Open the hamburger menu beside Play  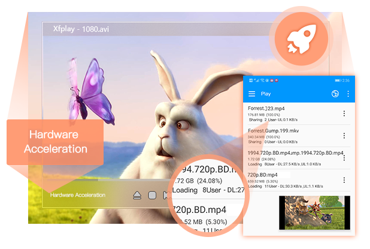(251, 94)
